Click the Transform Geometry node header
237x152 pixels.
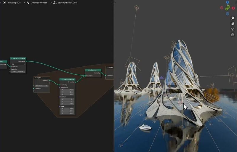(x=68, y=79)
